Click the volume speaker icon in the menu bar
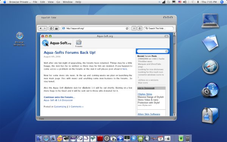The height and width of the screenshot is (142, 227). tap(185, 2)
